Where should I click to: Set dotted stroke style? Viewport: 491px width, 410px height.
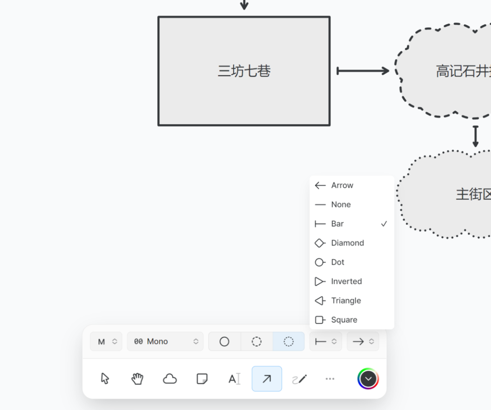pos(289,341)
